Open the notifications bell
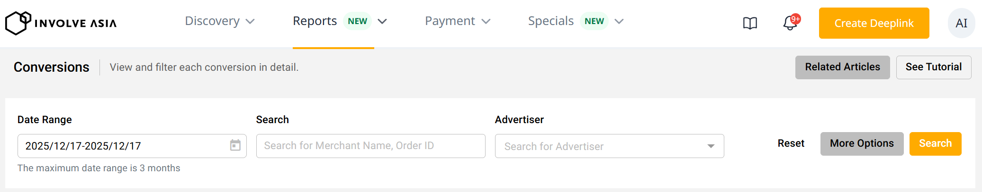 pyautogui.click(x=790, y=23)
